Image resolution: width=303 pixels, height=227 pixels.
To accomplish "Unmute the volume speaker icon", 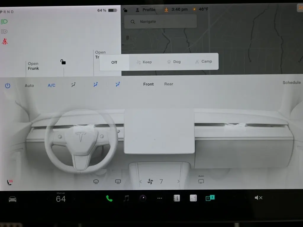I will point(258,198).
